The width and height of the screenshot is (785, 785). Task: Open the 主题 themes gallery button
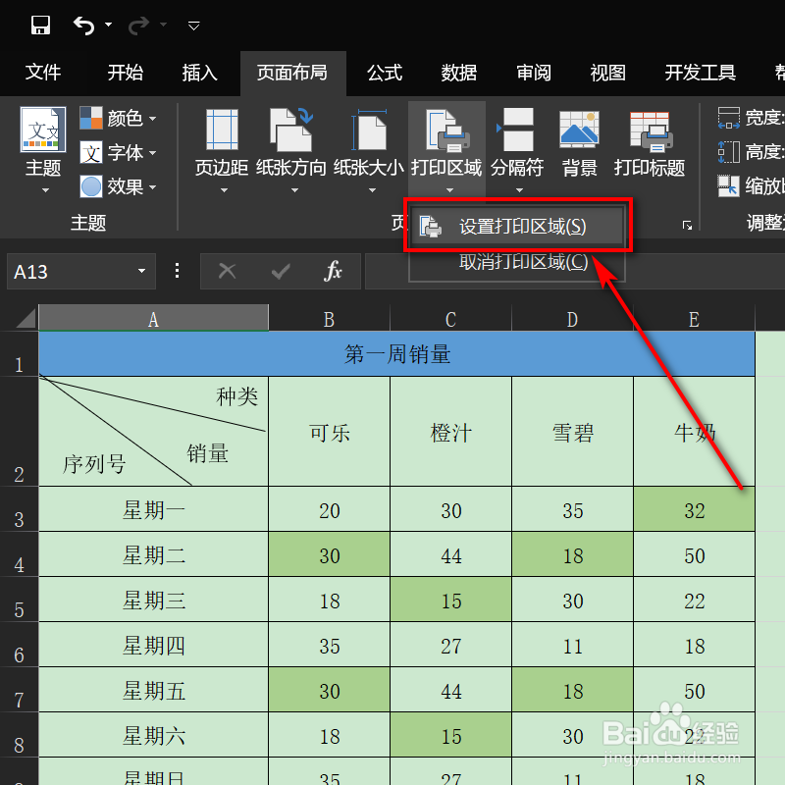(43, 149)
